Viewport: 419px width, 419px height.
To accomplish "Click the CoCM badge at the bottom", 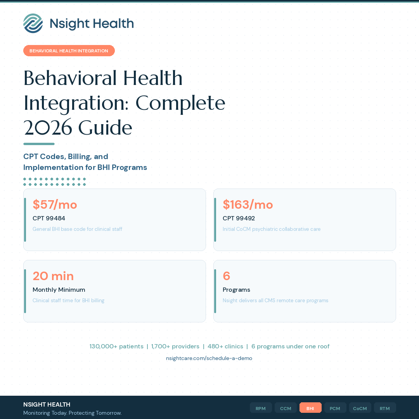I will click(360, 408).
